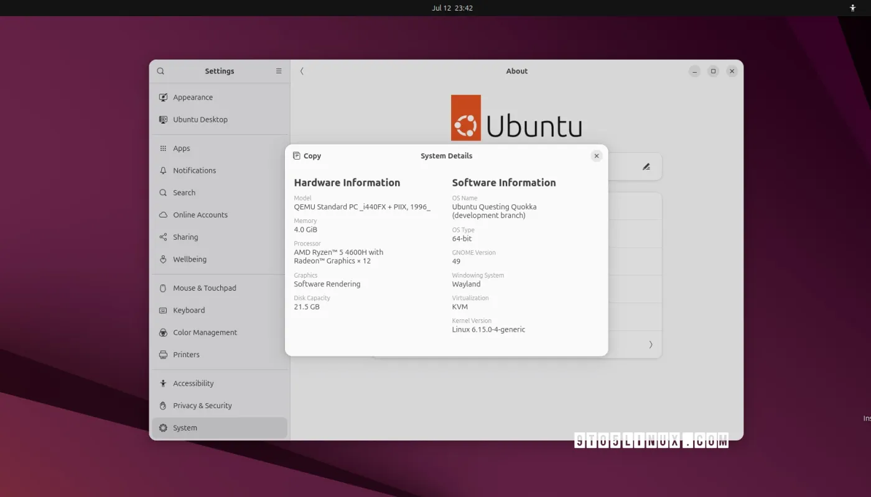Click the Accessibility figure icon in sidebar

tap(163, 383)
